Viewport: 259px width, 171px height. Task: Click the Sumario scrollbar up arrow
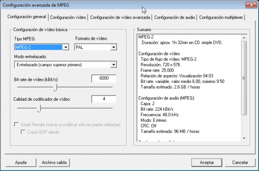click(x=244, y=38)
